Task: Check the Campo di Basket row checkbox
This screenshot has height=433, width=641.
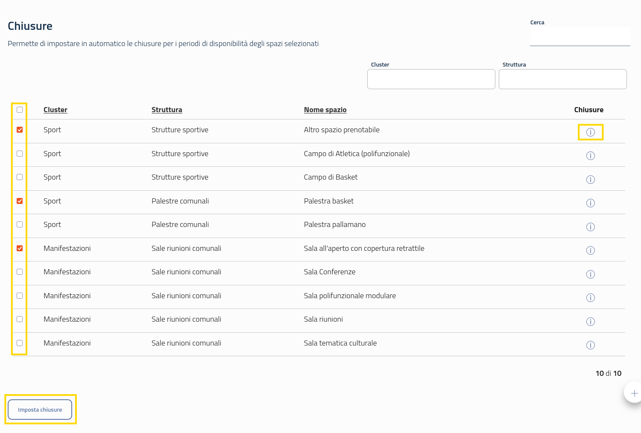Action: coord(20,177)
